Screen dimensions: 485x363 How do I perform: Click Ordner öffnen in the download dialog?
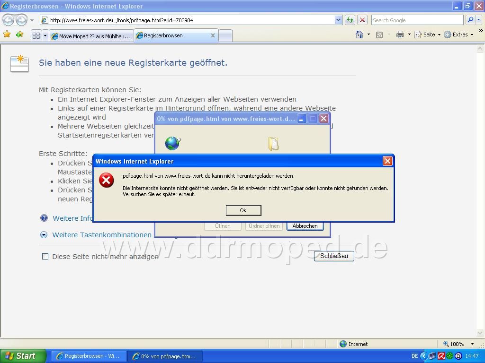pyautogui.click(x=264, y=226)
